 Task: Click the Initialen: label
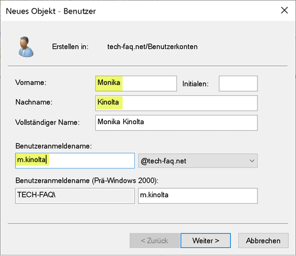click(195, 84)
